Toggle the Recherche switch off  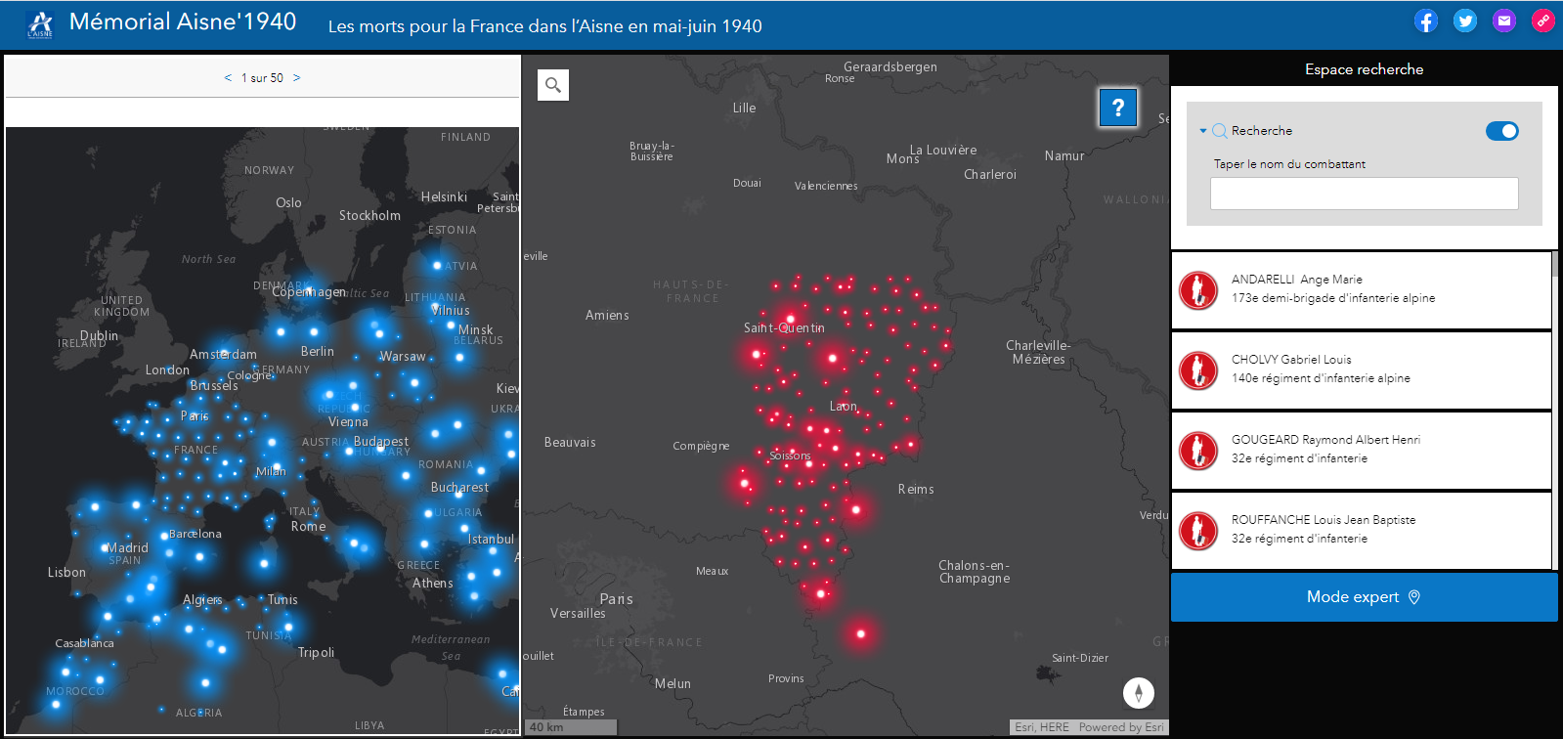click(1501, 131)
